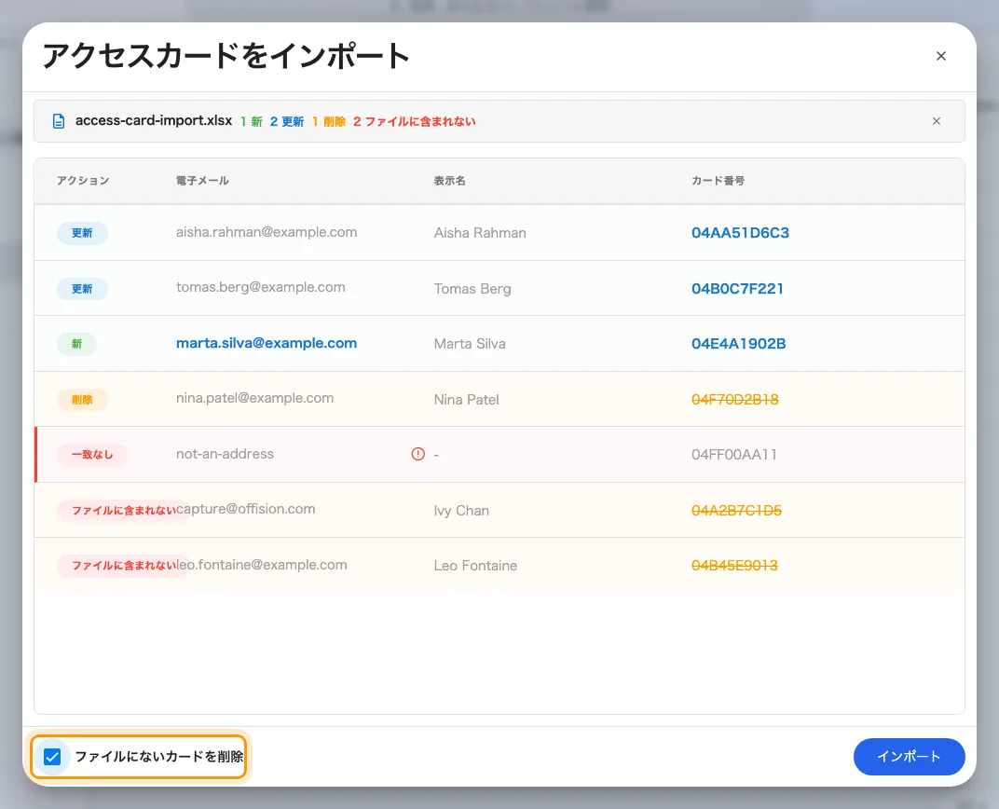Click display name Nina Patel
Viewport: 999px width, 809px height.
click(x=466, y=400)
